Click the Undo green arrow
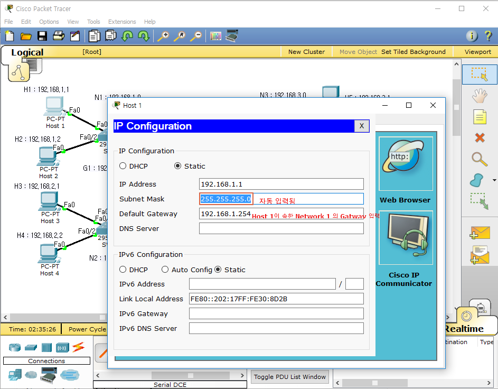 [127, 36]
